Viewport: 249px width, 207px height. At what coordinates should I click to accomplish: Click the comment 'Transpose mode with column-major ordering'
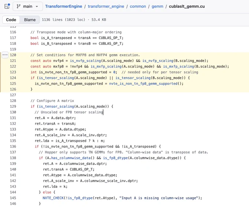click(x=76, y=32)
